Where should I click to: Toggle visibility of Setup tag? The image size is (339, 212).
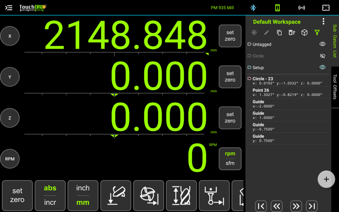(322, 67)
